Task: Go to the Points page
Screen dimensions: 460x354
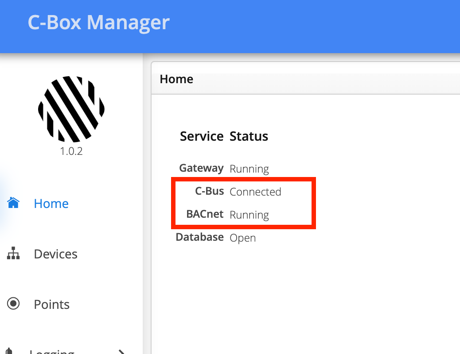Action: click(x=52, y=304)
